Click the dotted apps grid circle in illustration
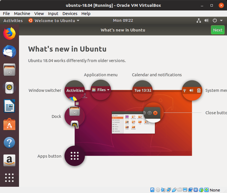 (x=75, y=156)
